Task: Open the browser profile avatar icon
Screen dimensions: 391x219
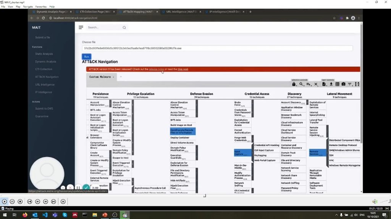Action: point(353,18)
